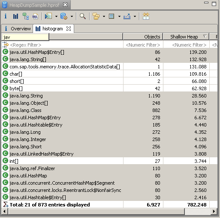This screenshot has width=220, height=218.
Task: Click the Regex Filter row icon
Action: 6,45
